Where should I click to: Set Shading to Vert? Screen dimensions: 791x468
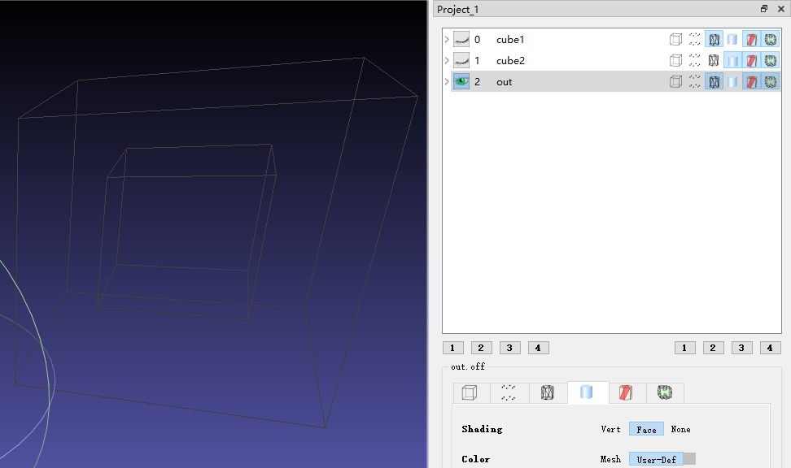(x=610, y=429)
